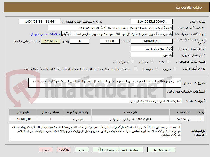Click the گروه خدمت service group field
Viewport: 210px width, 157px height.
pos(105,101)
